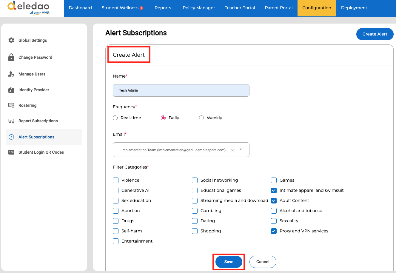
Task: Click the eledao logo
Action: pyautogui.click(x=28, y=8)
